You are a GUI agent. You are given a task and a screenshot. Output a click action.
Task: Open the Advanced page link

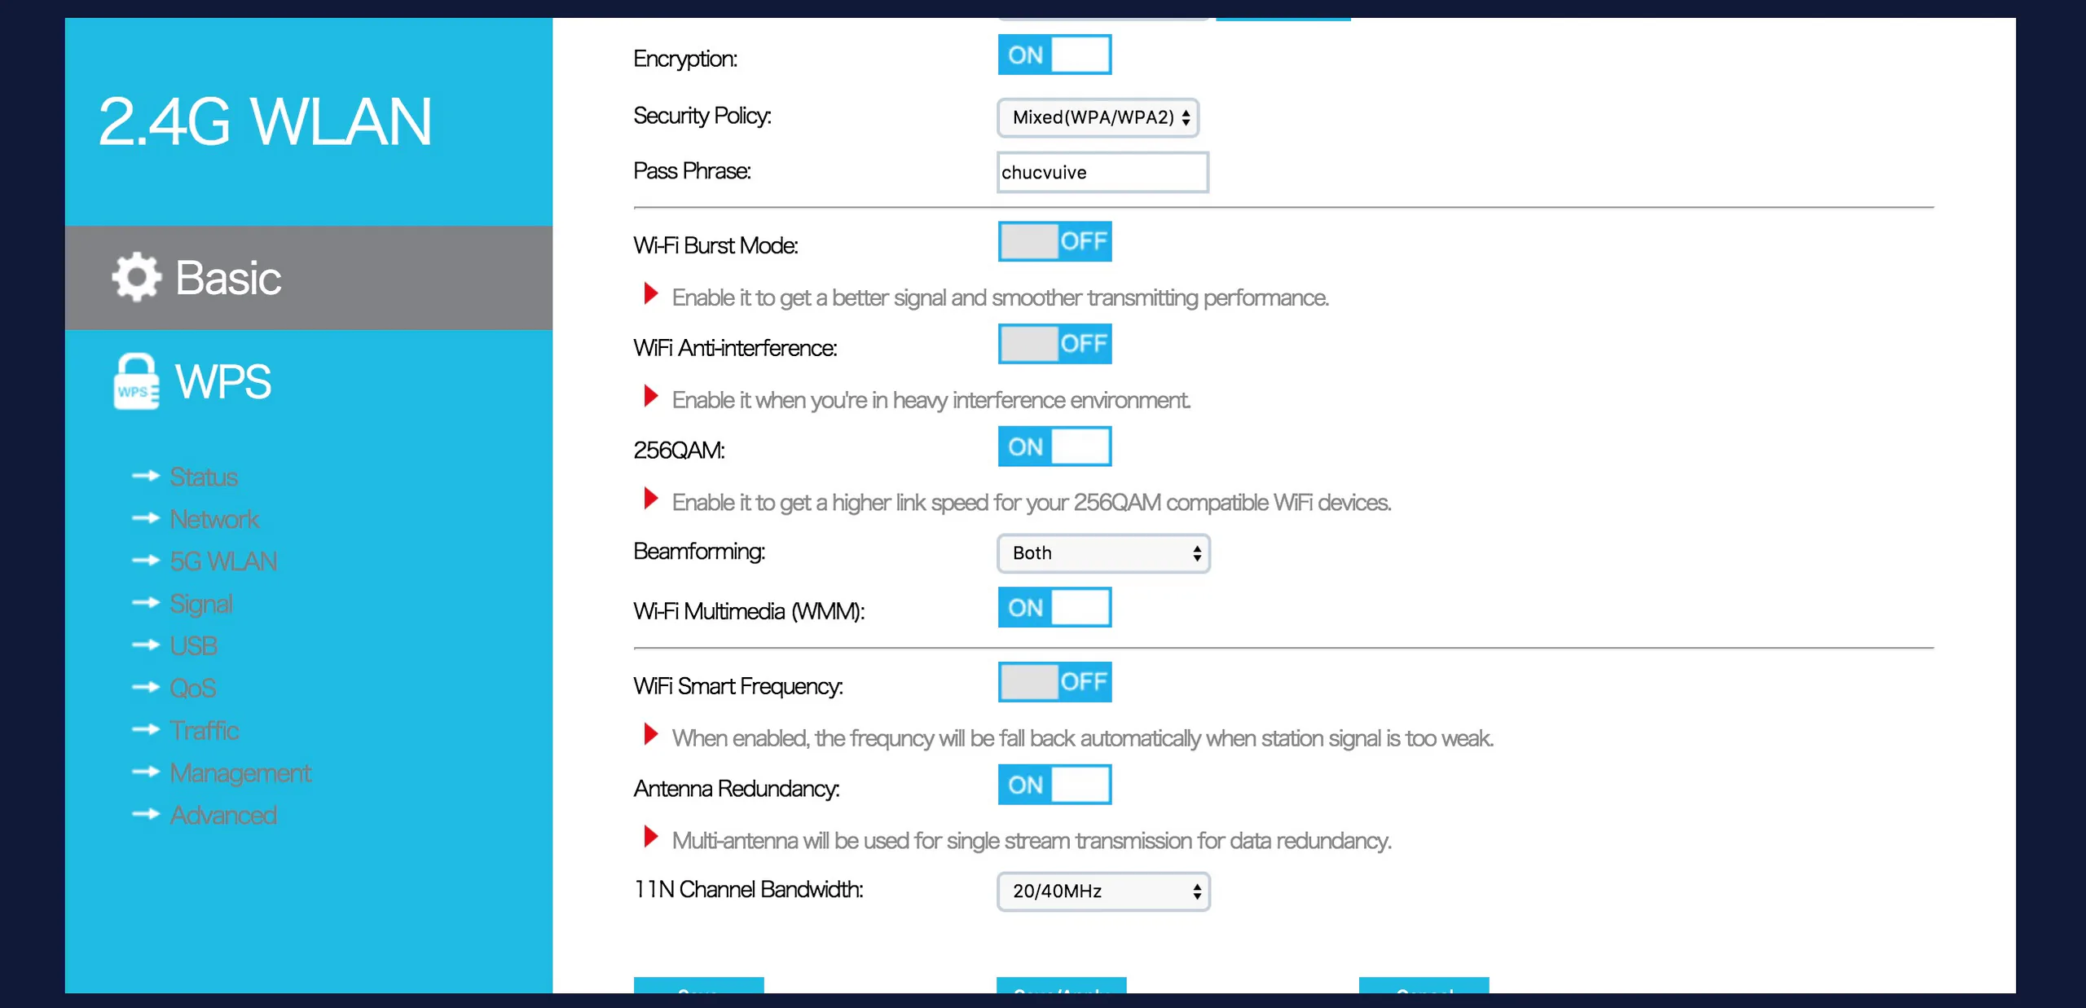[223, 815]
